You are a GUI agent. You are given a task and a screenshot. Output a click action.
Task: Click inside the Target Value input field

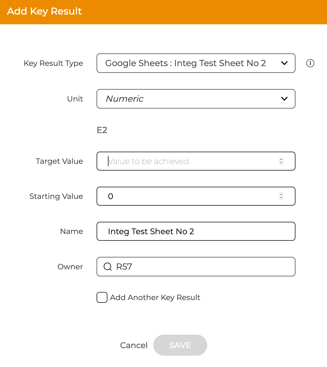click(189, 161)
